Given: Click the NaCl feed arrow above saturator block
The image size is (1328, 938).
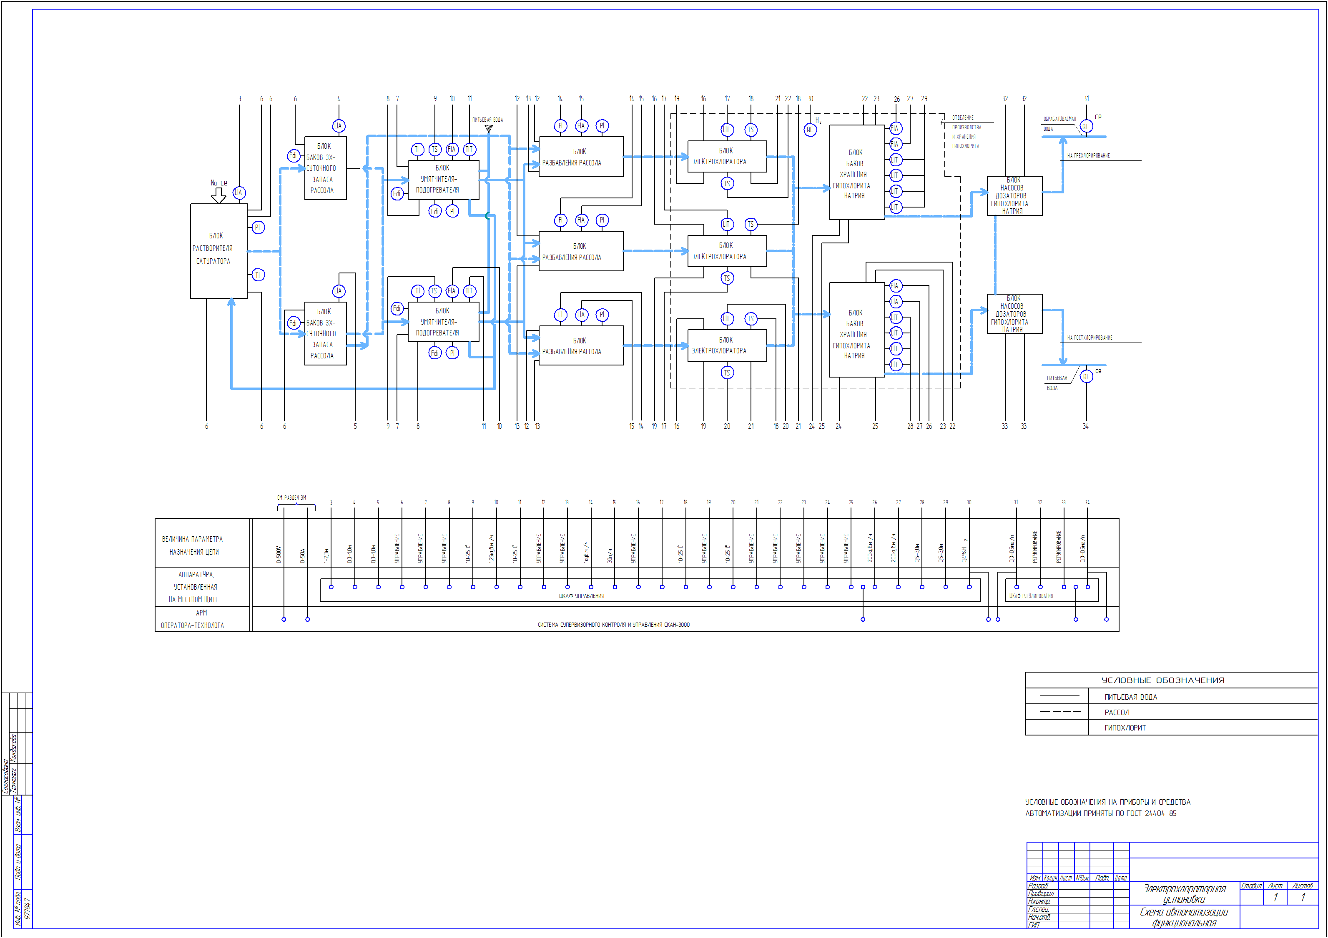Looking at the screenshot, I should coord(218,195).
